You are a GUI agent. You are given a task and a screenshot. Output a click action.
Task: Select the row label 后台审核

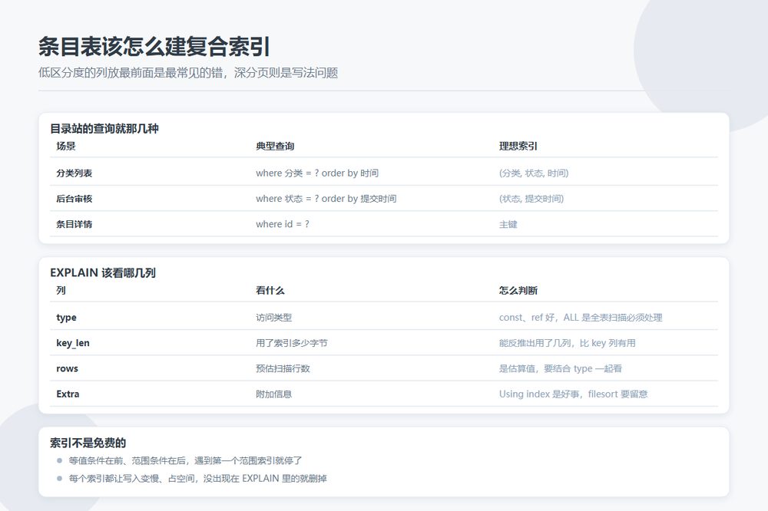coord(74,198)
